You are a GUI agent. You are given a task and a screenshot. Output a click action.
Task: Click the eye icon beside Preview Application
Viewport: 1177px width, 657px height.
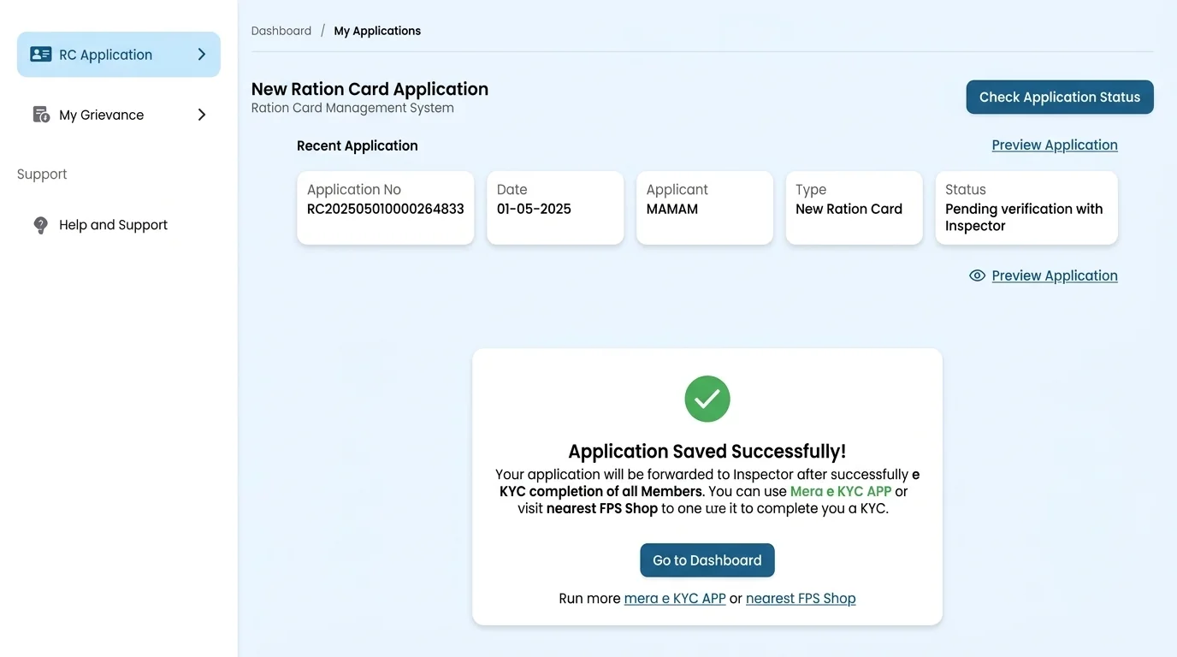point(977,275)
